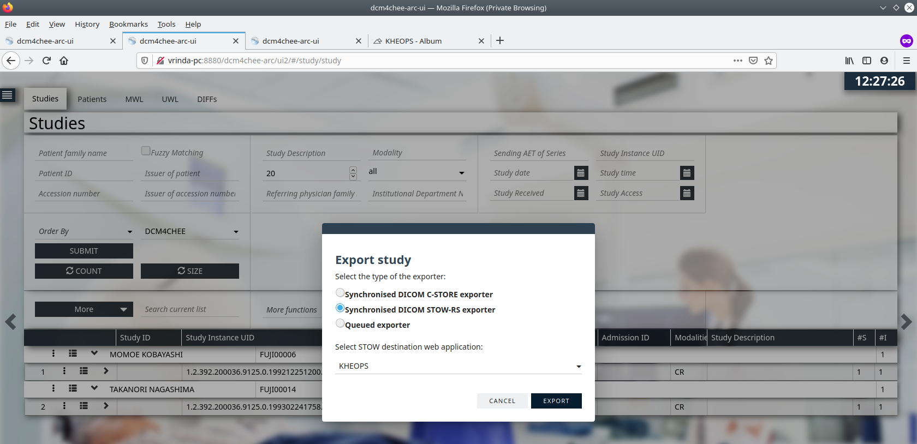
Task: Click SUBMIT button
Action: pyautogui.click(x=84, y=251)
